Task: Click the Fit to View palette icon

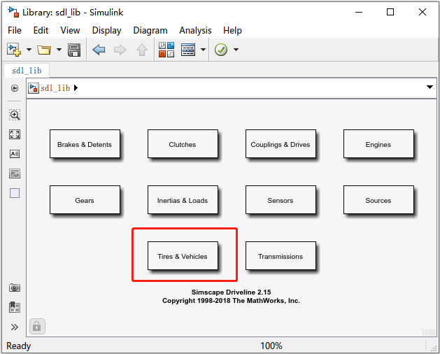Action: click(15, 134)
